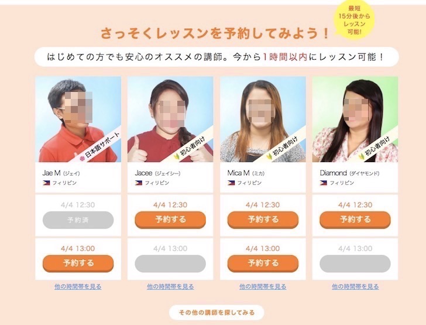Book Mica M's 4/4 13:00 lesson

[263, 264]
